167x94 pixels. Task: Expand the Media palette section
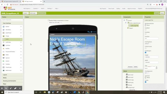tap(12, 78)
